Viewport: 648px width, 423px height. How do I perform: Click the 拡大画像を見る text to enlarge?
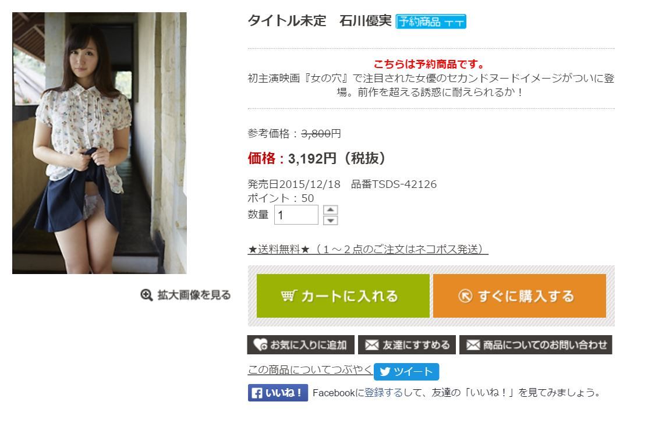point(194,295)
